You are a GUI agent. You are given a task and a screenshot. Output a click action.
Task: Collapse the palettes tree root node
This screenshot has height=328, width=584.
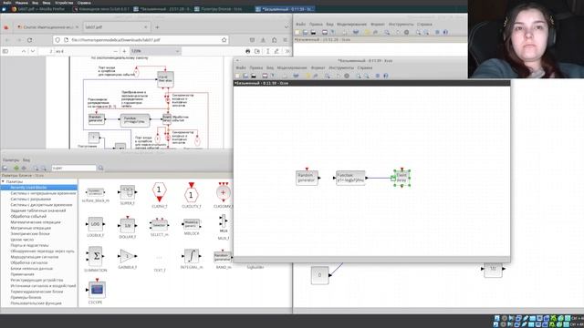3,181
